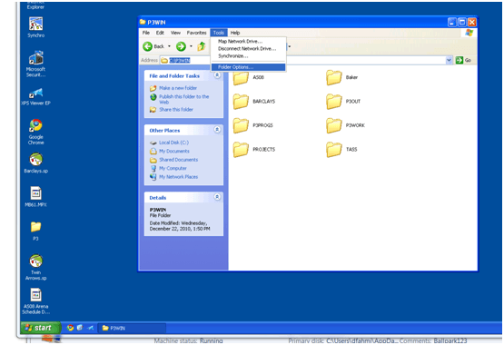
Task: Select the P3WORK folder
Action: point(345,125)
